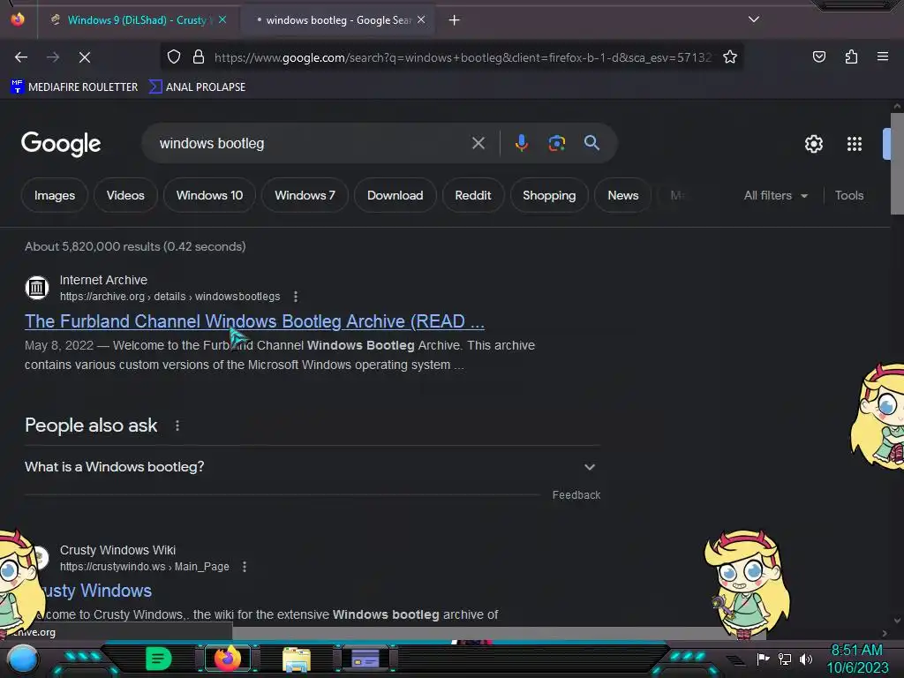Filter results by Images

pos(55,195)
